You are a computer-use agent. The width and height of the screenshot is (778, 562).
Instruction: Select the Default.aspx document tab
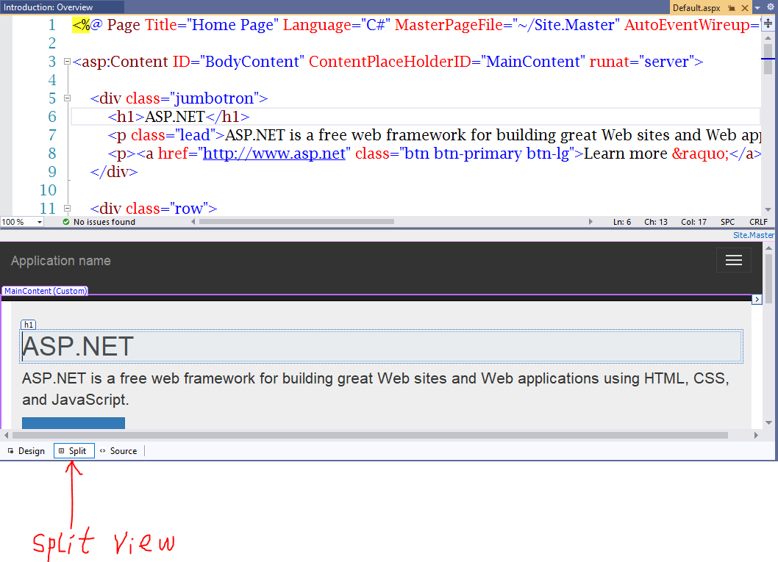(x=696, y=8)
